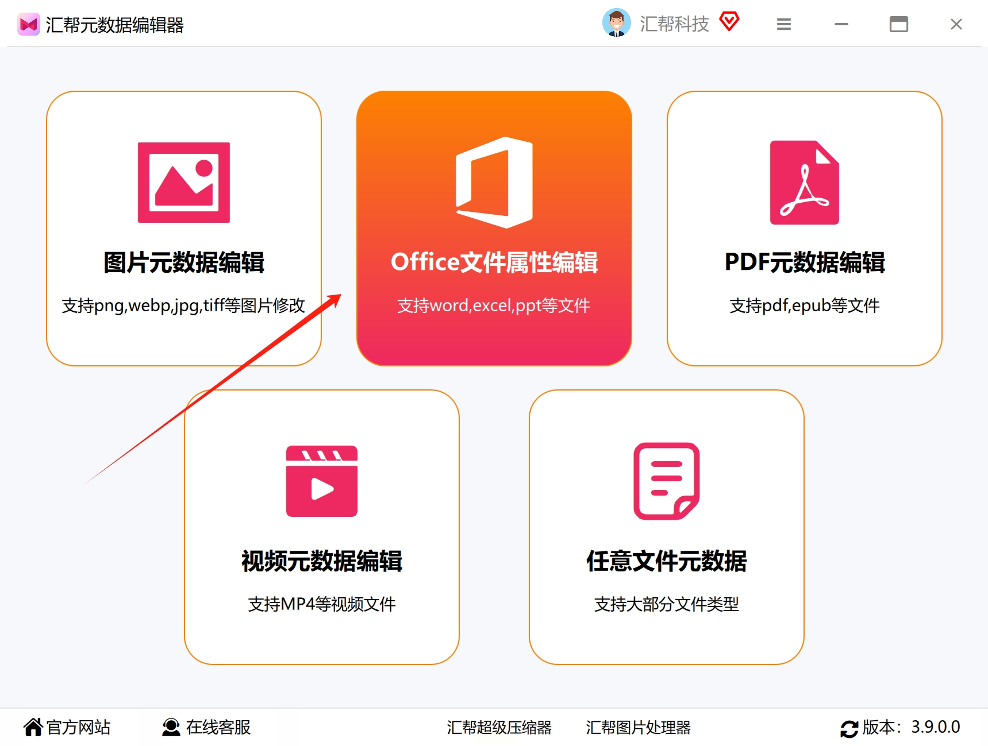Click the video clapperboard play icon

(322, 481)
